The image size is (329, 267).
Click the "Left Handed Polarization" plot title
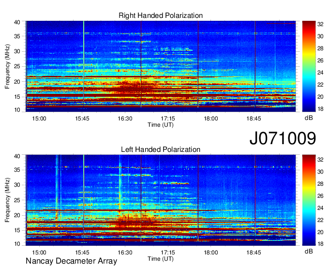pyautogui.click(x=161, y=149)
